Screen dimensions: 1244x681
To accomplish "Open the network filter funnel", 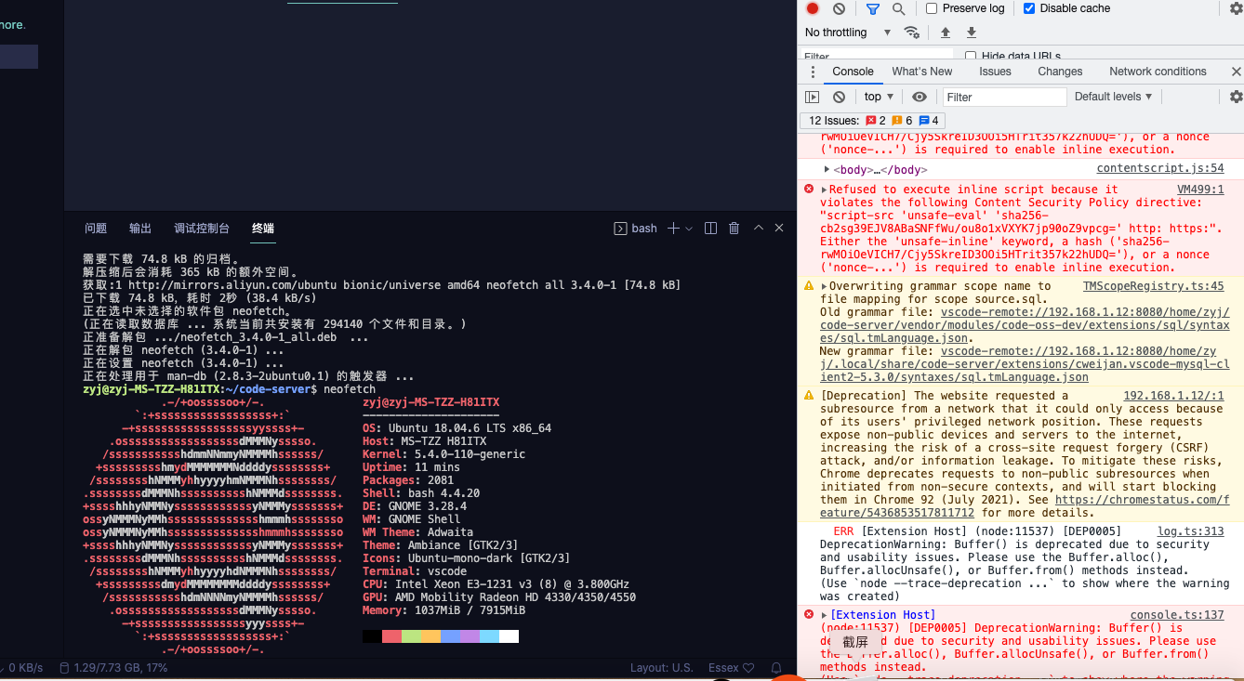I will point(872,8).
